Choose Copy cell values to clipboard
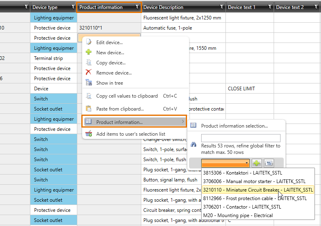321x226 pixels. click(x=127, y=96)
